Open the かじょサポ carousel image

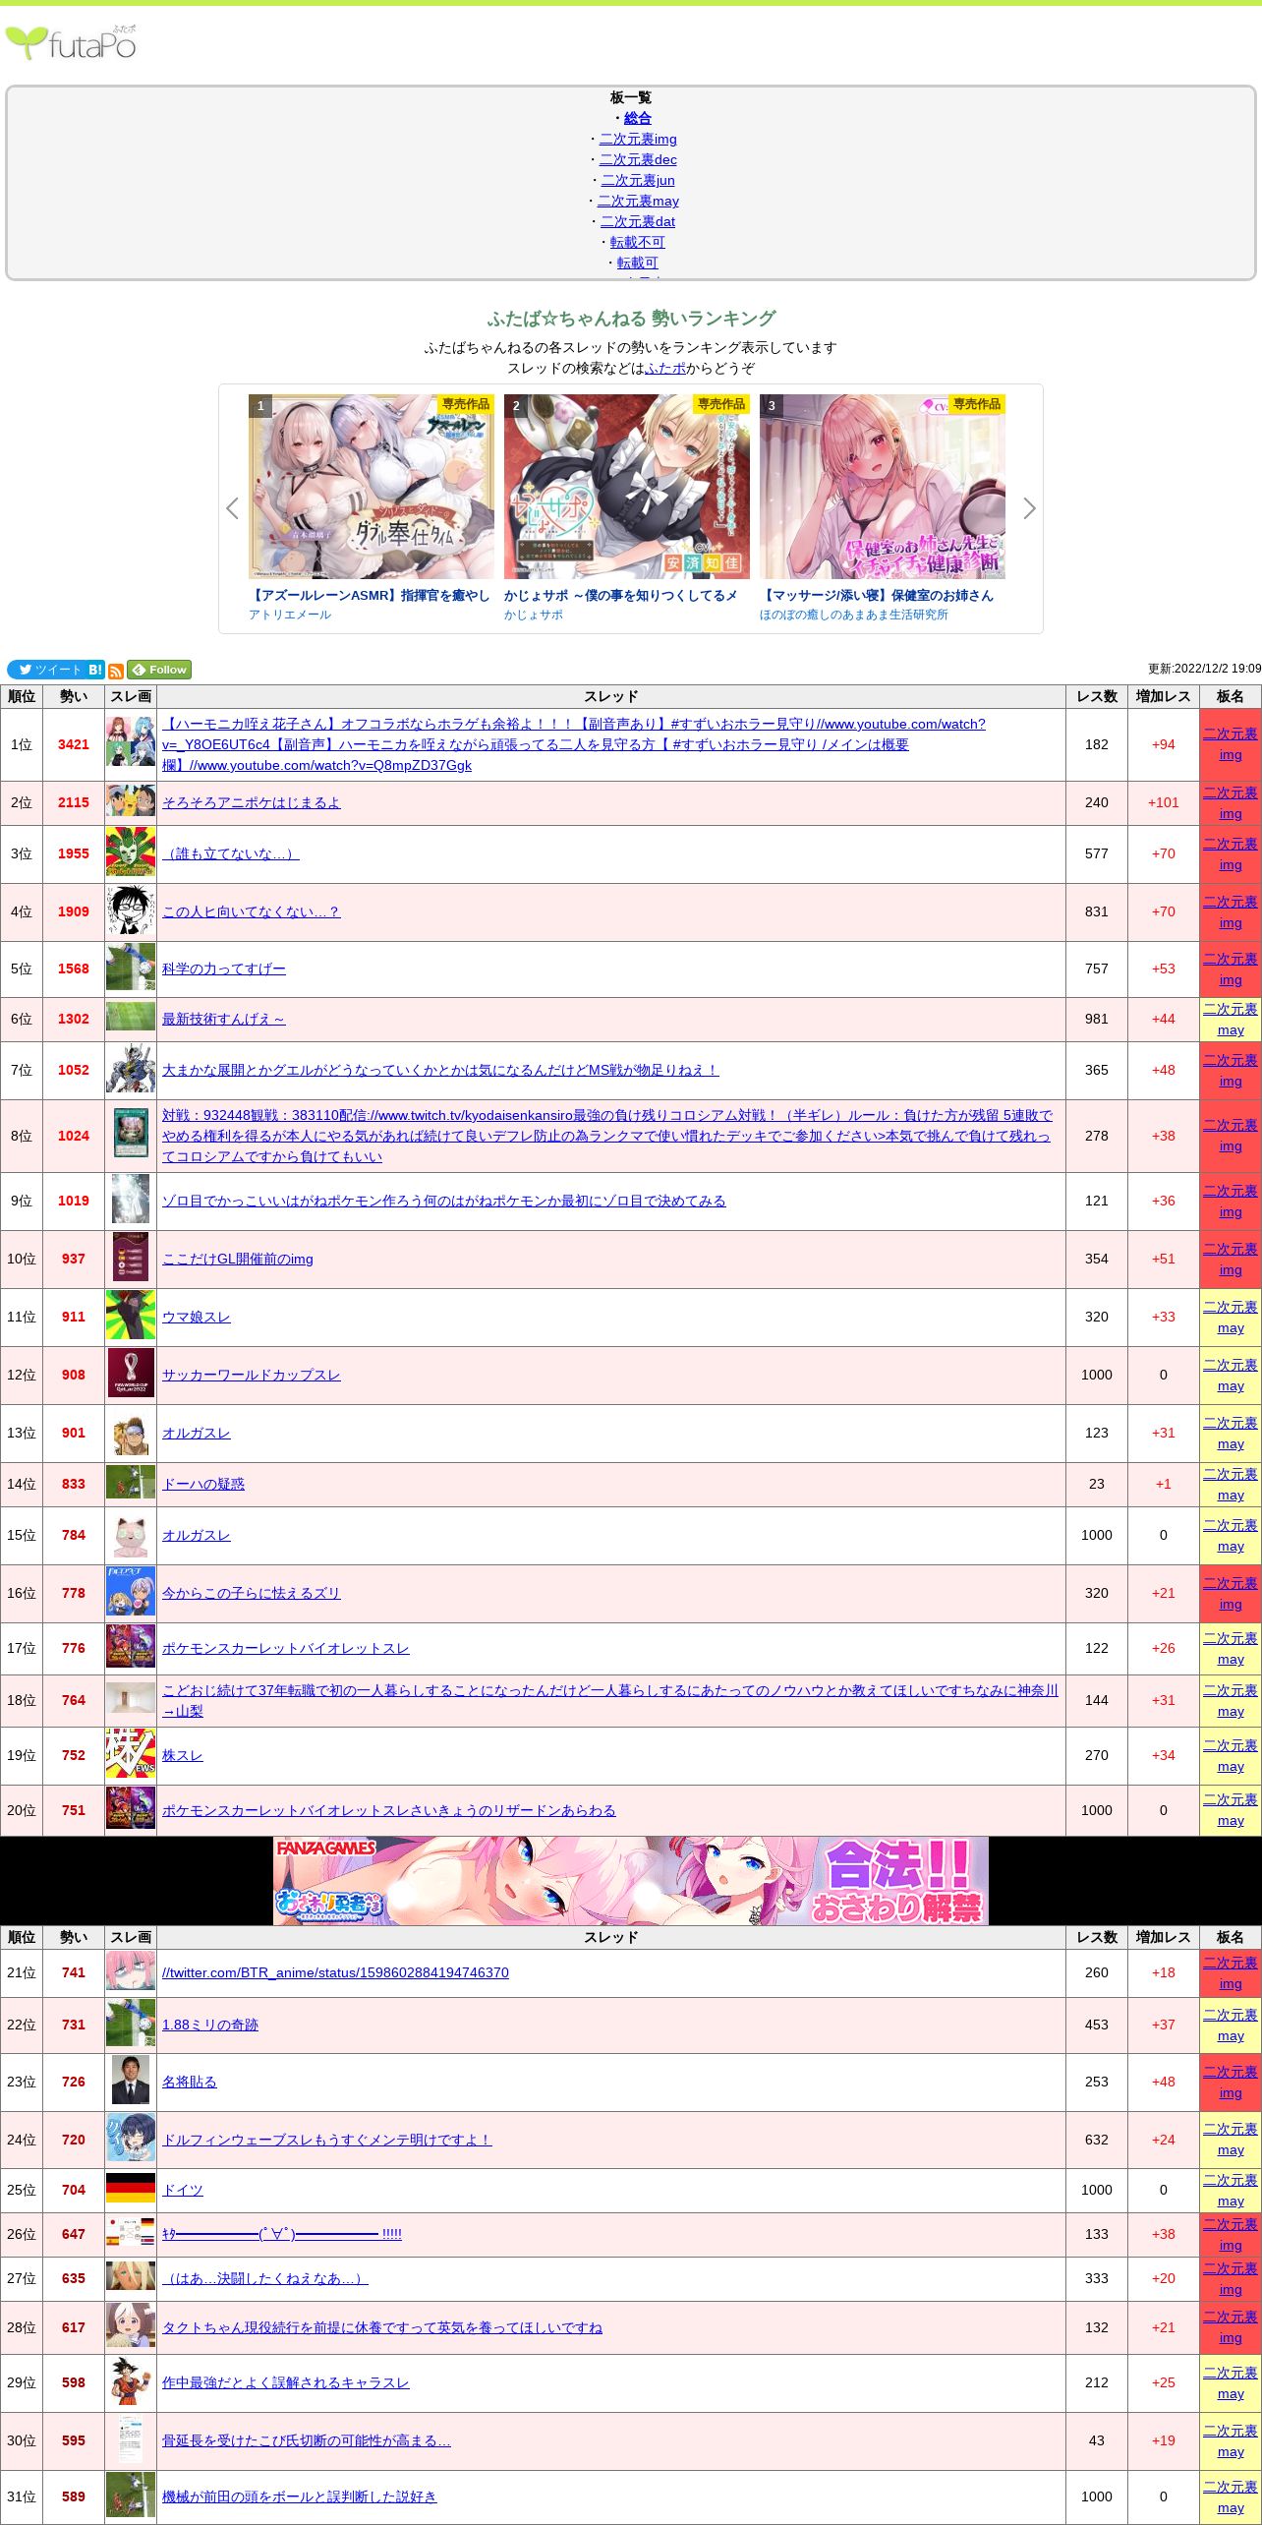pos(627,487)
